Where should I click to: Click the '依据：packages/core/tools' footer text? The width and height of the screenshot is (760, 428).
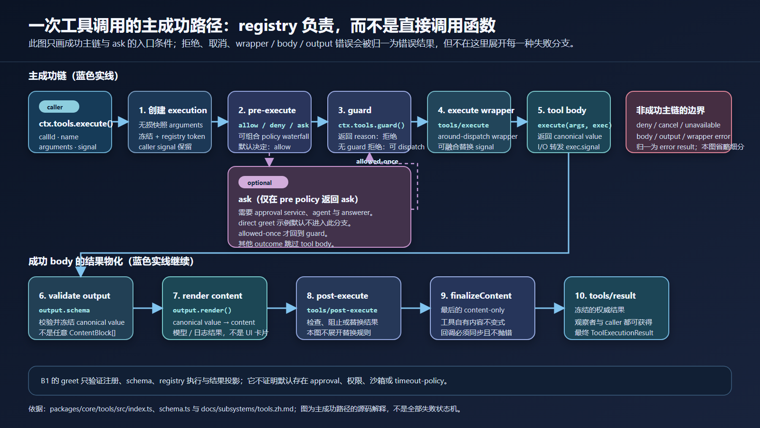245,409
